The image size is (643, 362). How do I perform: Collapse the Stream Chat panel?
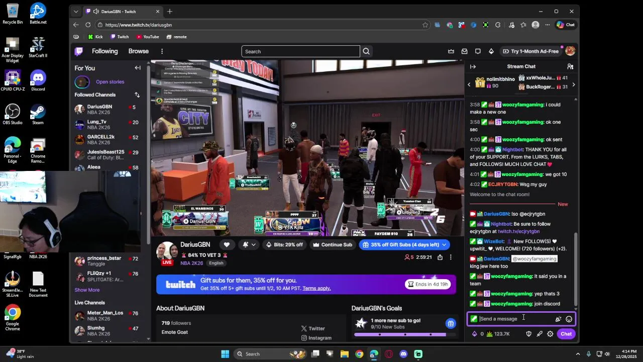(x=473, y=66)
